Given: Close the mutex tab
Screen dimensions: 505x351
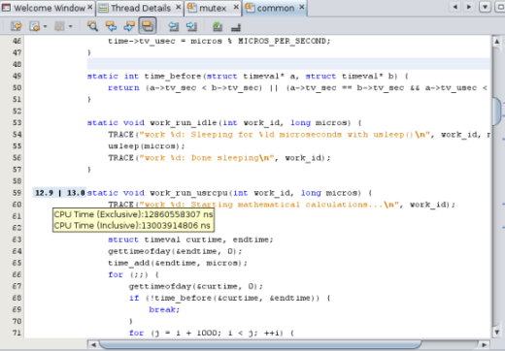Looking at the screenshot, I should click(237, 7).
